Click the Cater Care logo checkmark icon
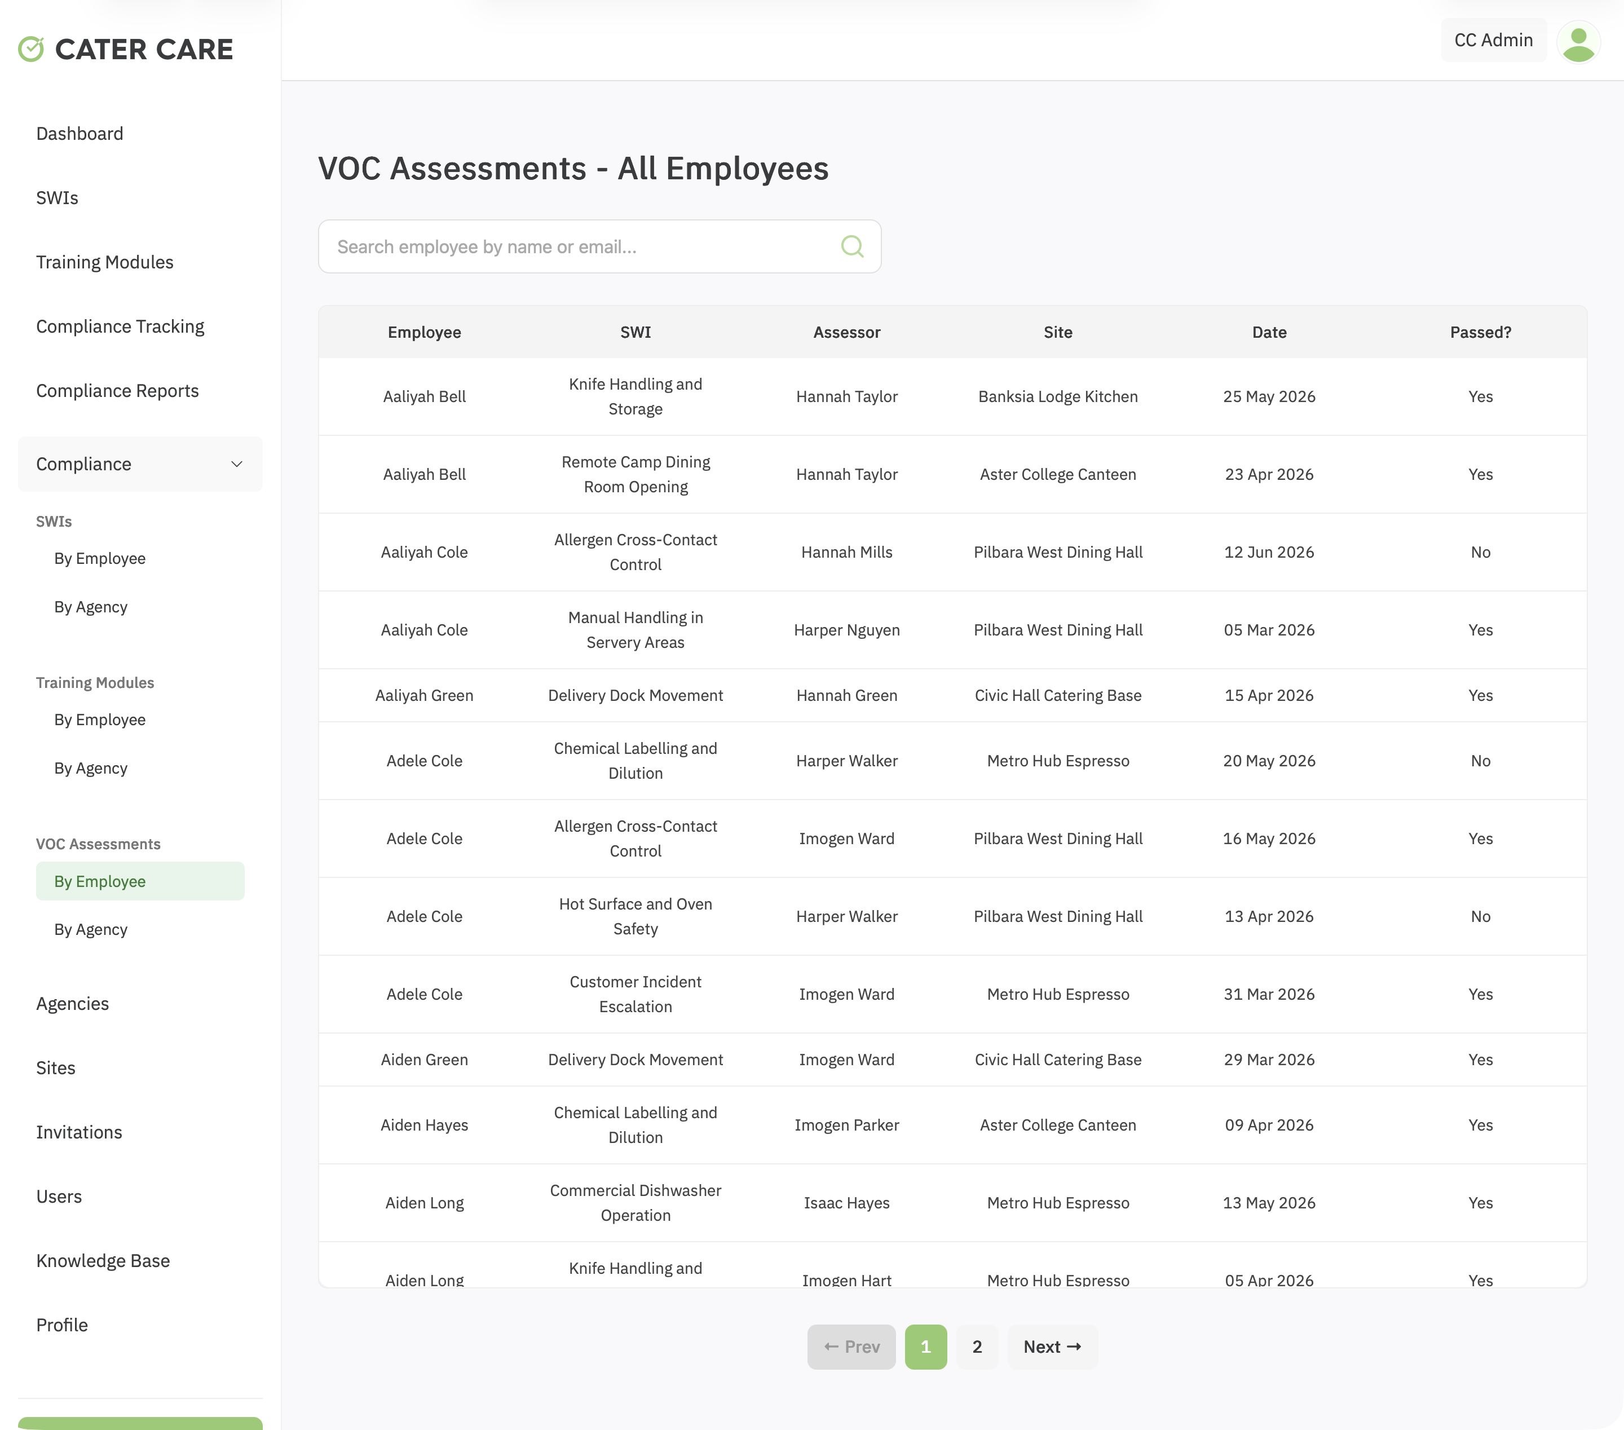The image size is (1624, 1430). (31, 49)
